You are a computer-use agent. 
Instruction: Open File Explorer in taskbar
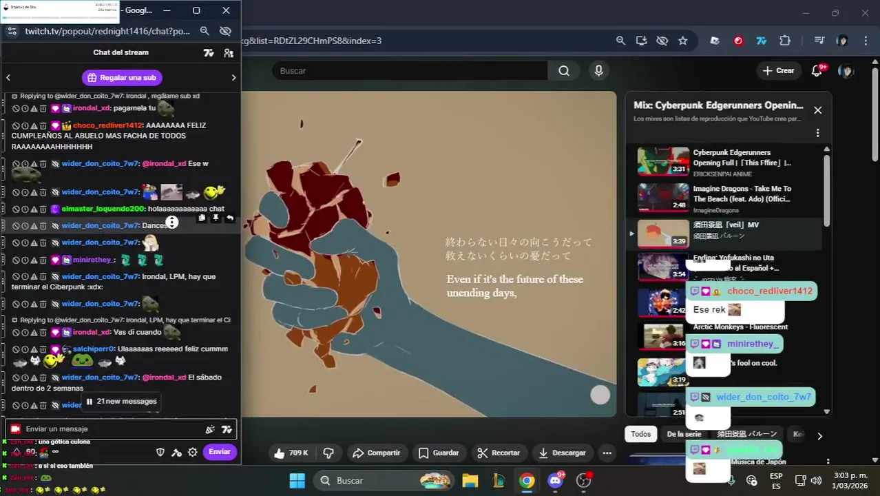tap(470, 480)
